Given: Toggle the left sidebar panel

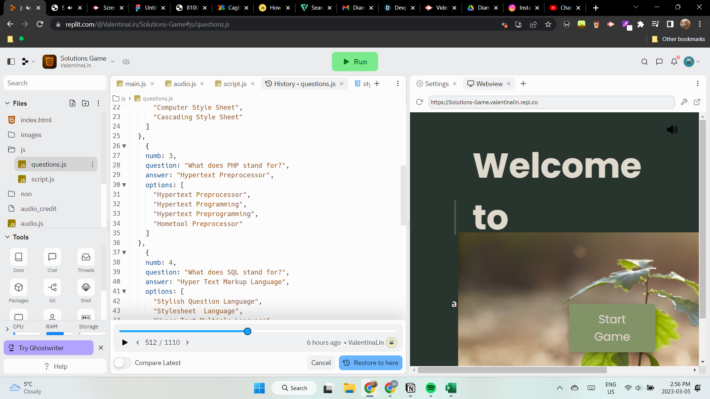Looking at the screenshot, I should 11,62.
